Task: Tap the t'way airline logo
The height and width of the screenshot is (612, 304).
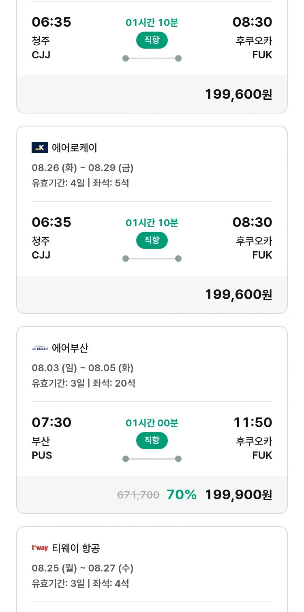Action: pyautogui.click(x=40, y=548)
